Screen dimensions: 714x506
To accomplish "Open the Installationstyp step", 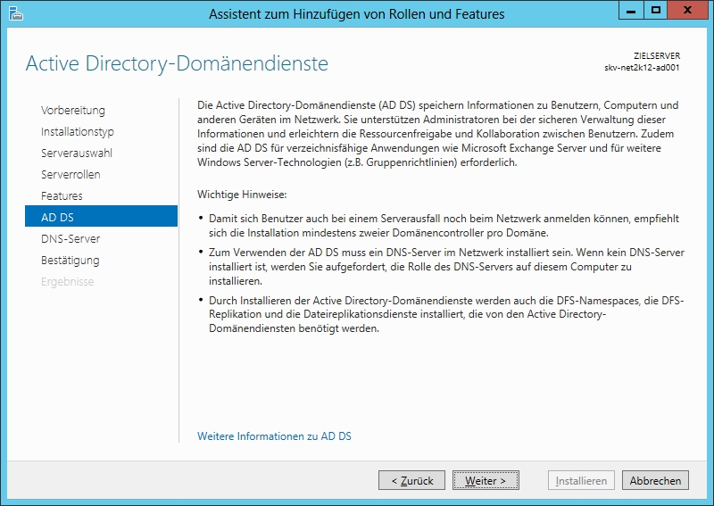I will point(78,132).
